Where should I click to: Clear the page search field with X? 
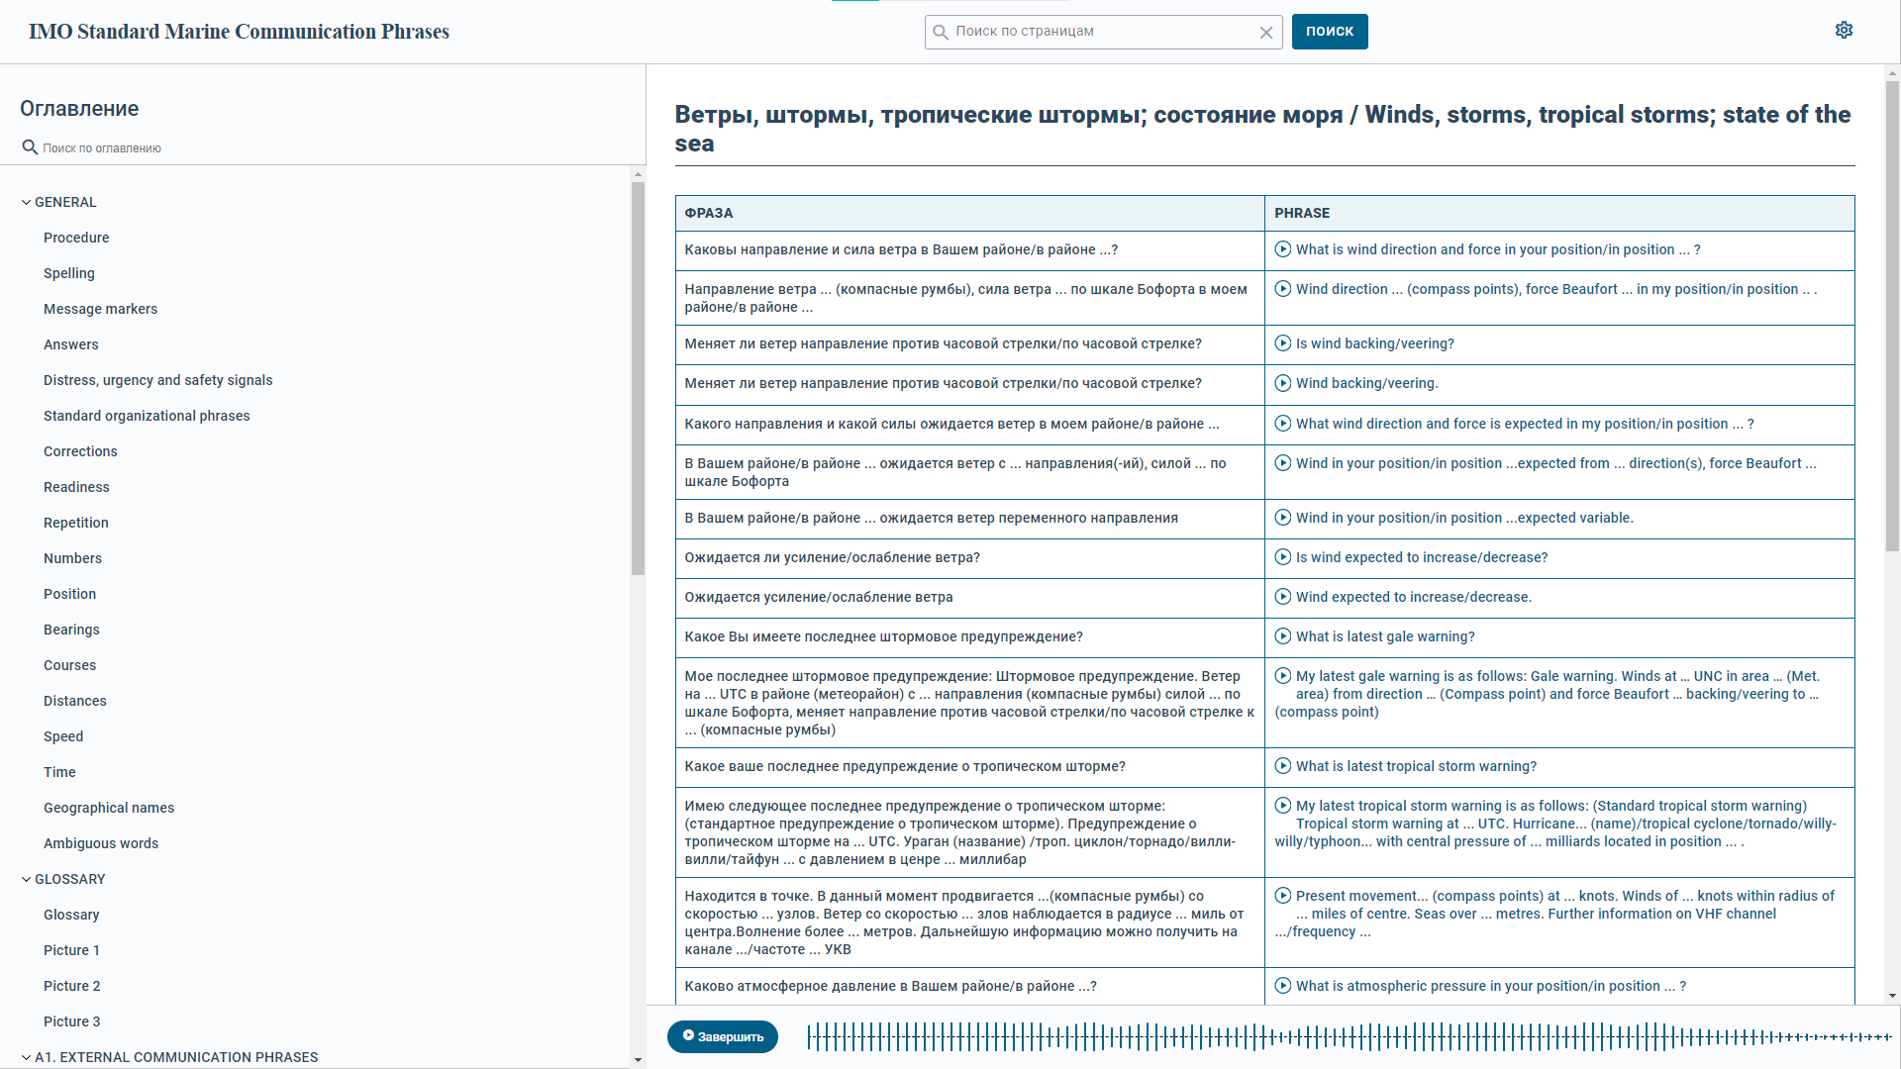pyautogui.click(x=1265, y=32)
